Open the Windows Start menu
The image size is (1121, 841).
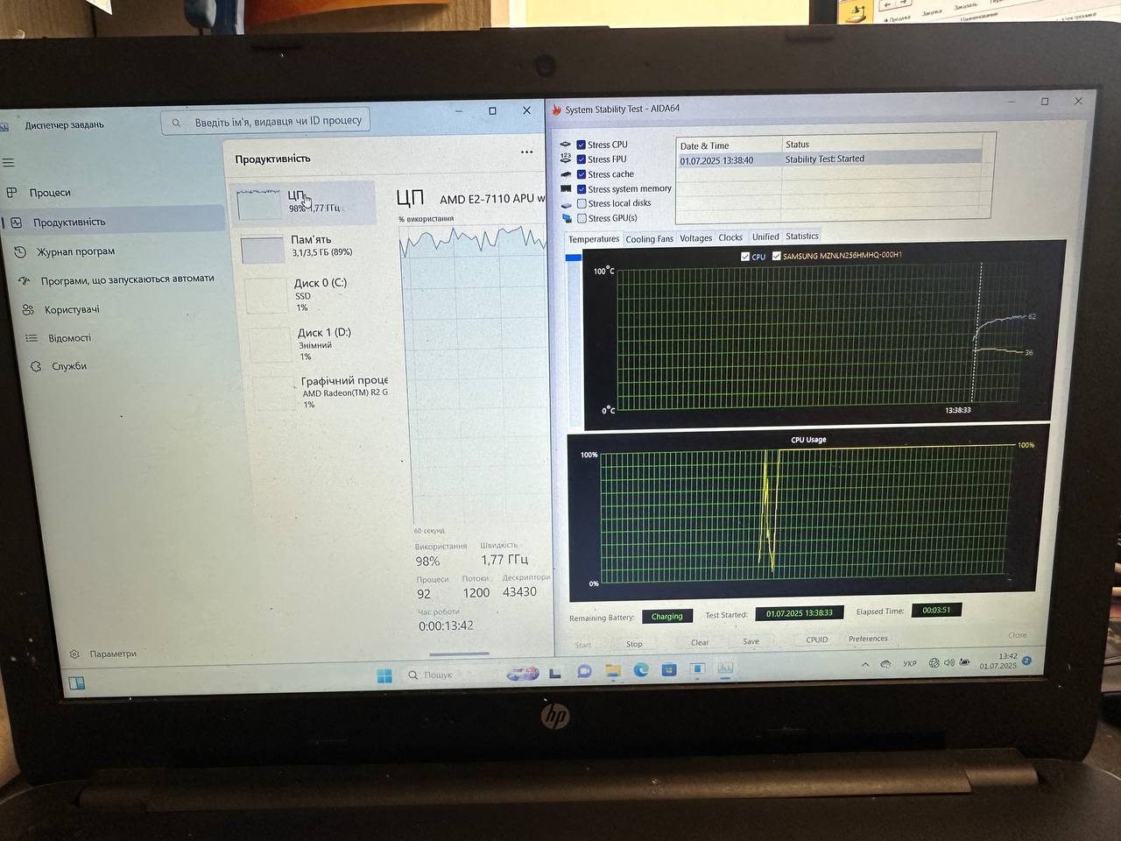[384, 675]
